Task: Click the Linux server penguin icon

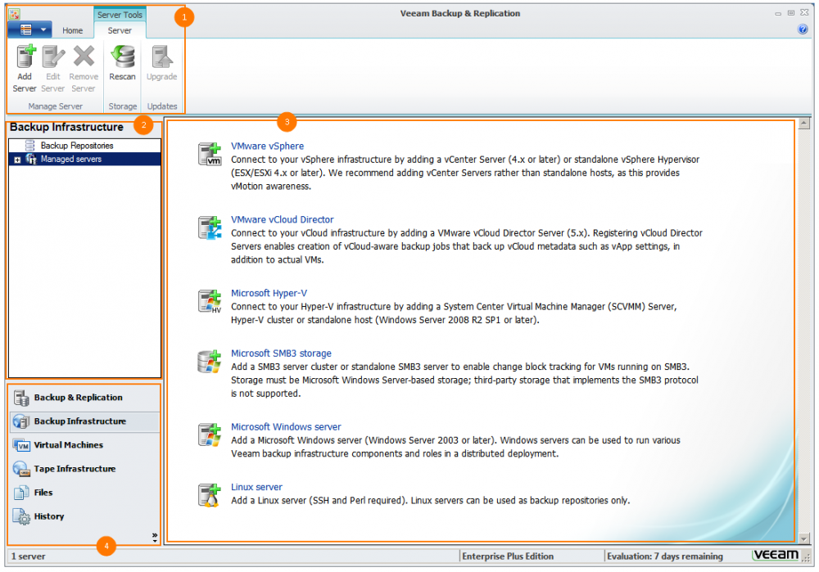Action: click(x=210, y=495)
